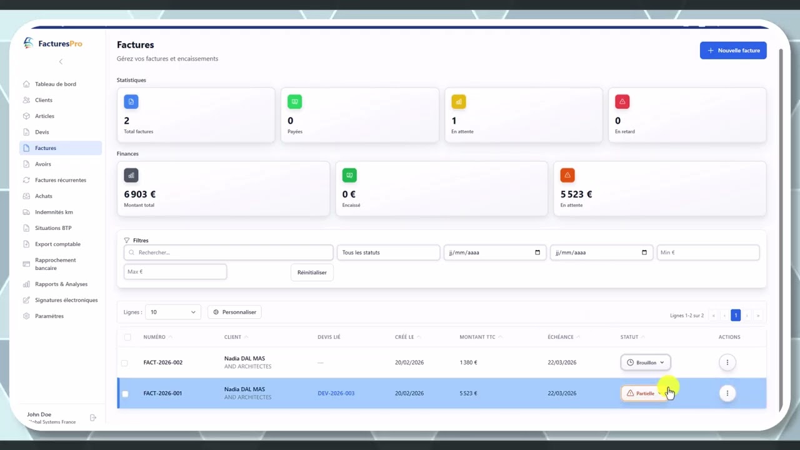Open actions menu for FACT-2026-001

click(x=727, y=393)
